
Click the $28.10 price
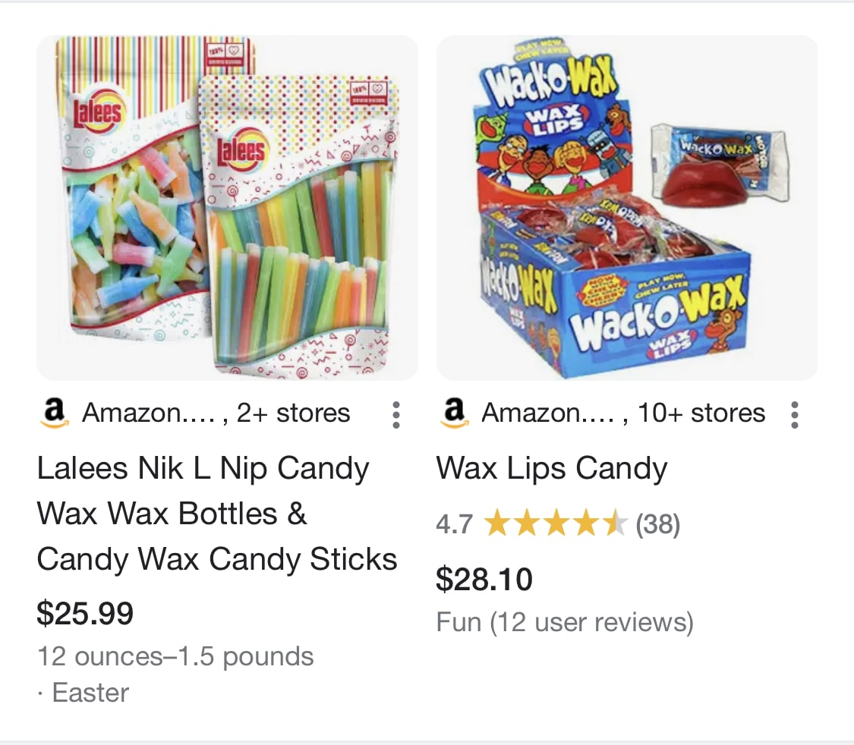click(484, 580)
